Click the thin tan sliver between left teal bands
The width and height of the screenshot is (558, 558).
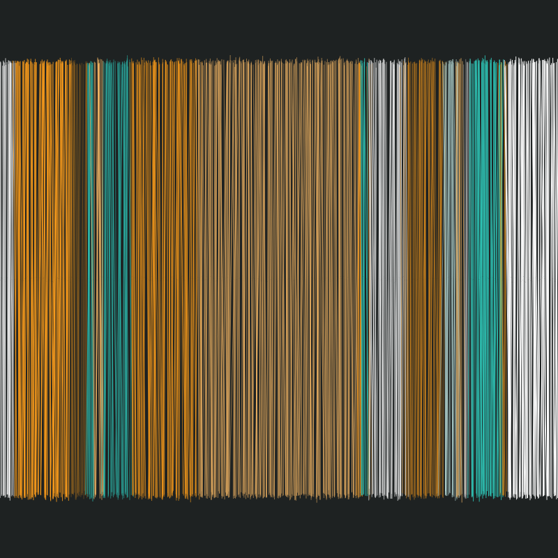coord(99,279)
